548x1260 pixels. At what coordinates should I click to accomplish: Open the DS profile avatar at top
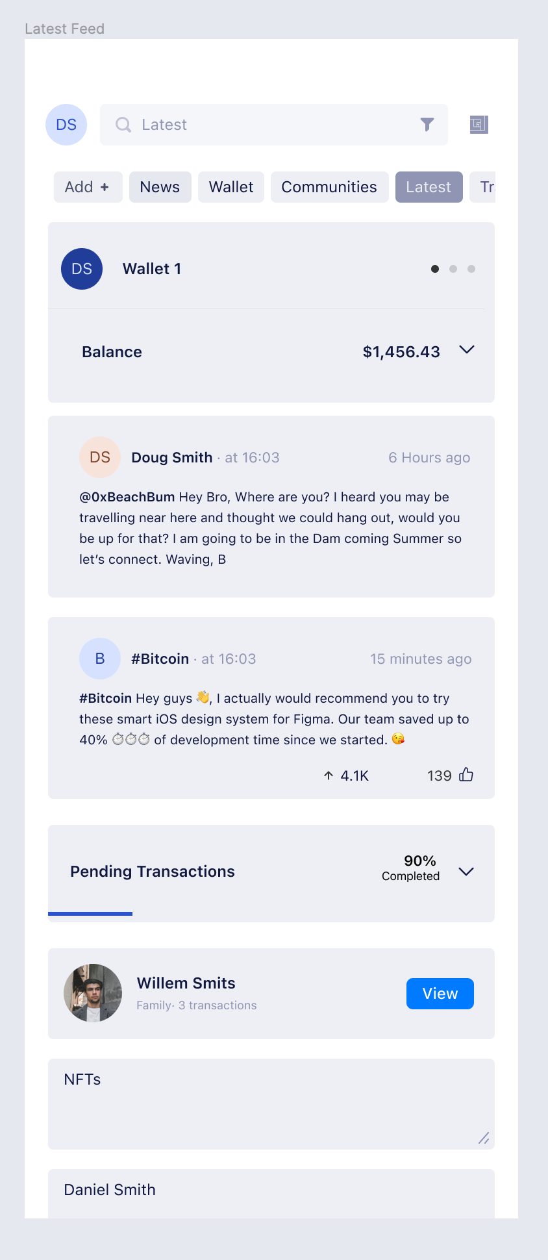[66, 125]
